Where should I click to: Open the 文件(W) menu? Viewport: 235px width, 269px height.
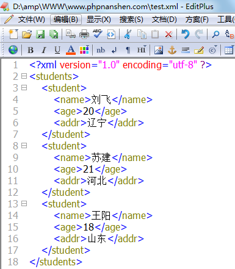pyautogui.click(x=31, y=20)
